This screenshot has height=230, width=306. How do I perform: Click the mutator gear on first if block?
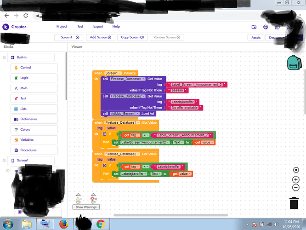click(x=105, y=134)
